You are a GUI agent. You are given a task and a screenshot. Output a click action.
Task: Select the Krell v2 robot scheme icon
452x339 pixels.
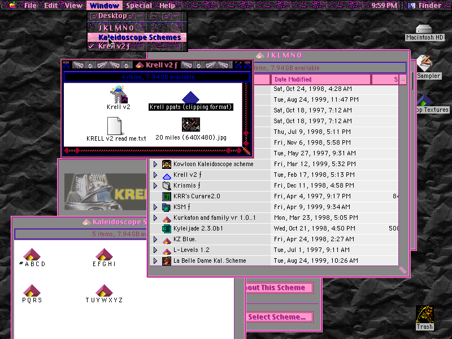pyautogui.click(x=119, y=94)
